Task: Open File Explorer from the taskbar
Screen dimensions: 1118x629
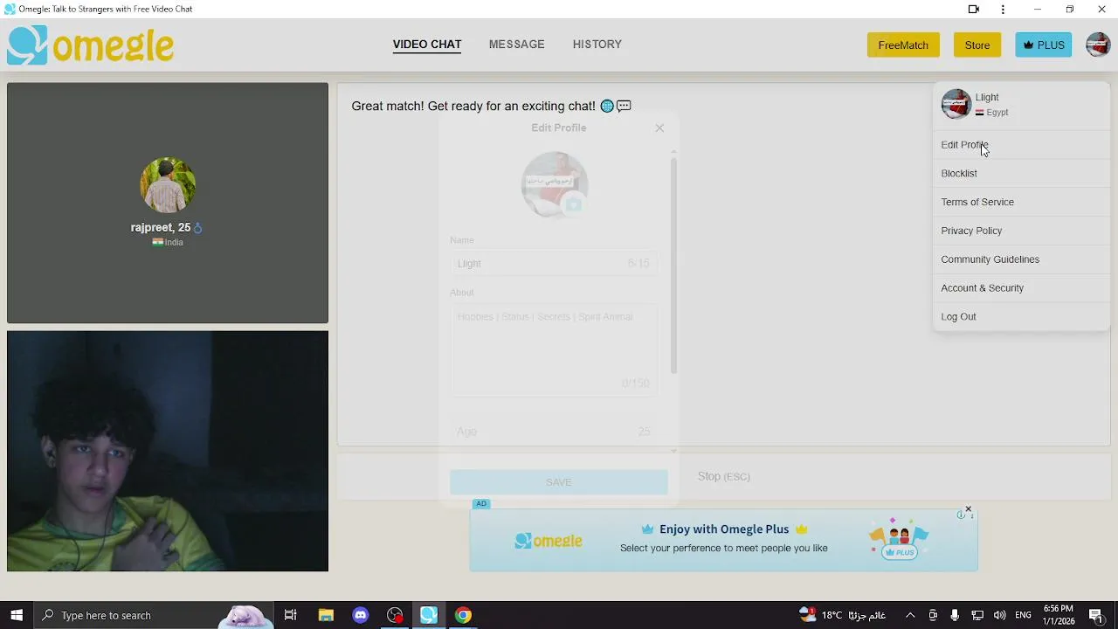Action: click(326, 615)
